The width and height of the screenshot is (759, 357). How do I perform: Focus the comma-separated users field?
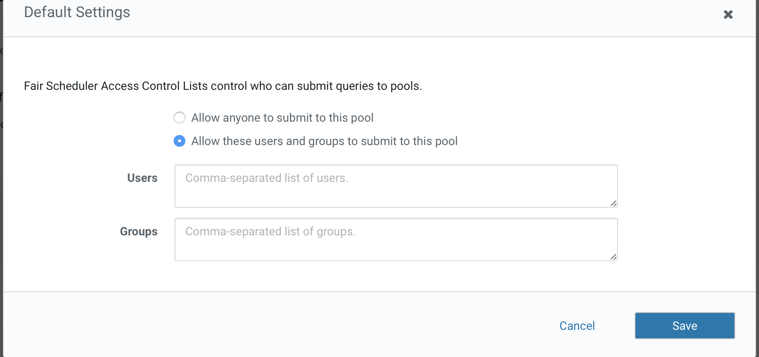tap(396, 186)
